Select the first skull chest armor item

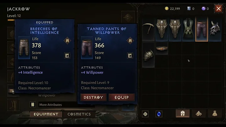click(162, 29)
